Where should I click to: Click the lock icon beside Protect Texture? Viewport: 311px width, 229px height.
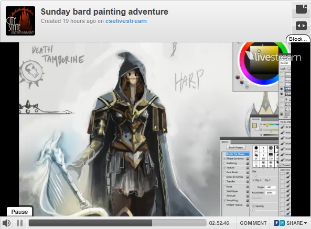point(248,205)
